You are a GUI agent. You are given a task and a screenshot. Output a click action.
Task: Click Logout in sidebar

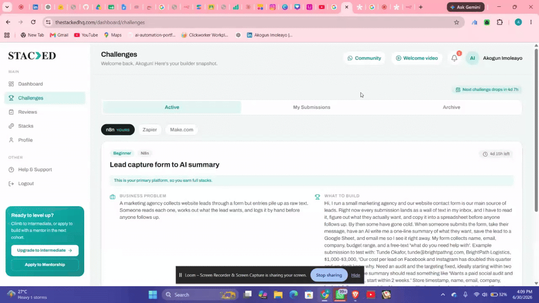(26, 184)
